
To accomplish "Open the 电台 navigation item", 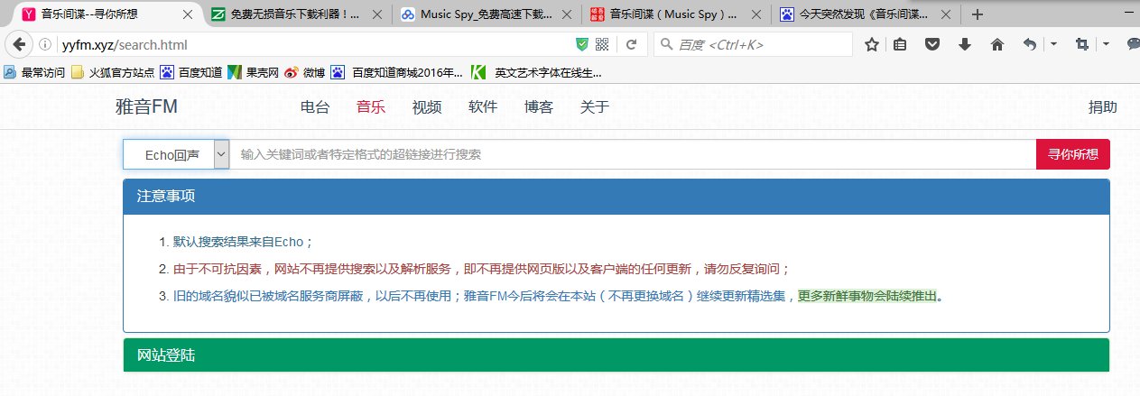I will tap(315, 107).
